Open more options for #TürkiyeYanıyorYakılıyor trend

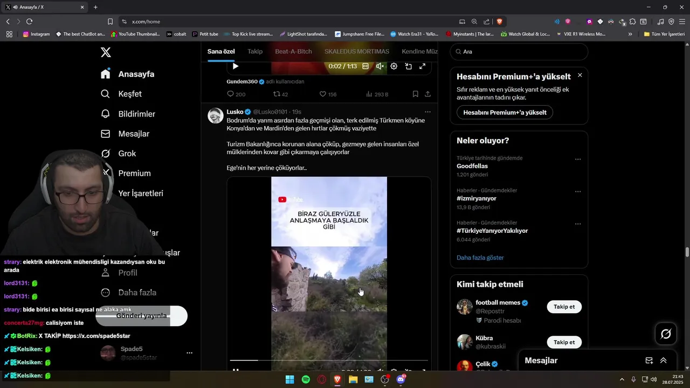(x=578, y=224)
